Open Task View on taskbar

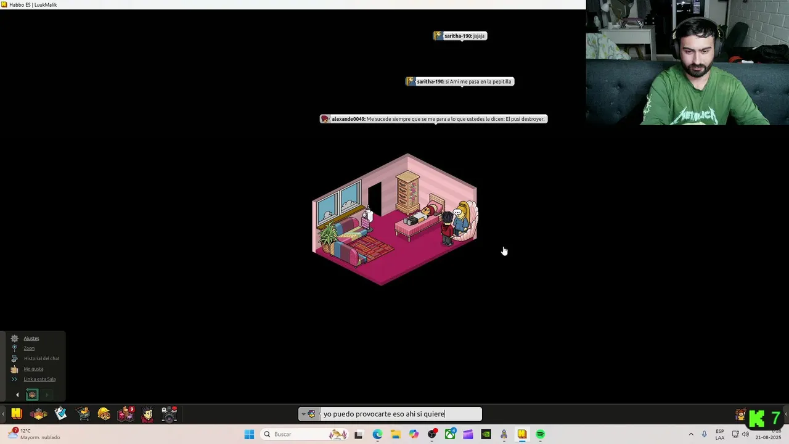click(358, 434)
